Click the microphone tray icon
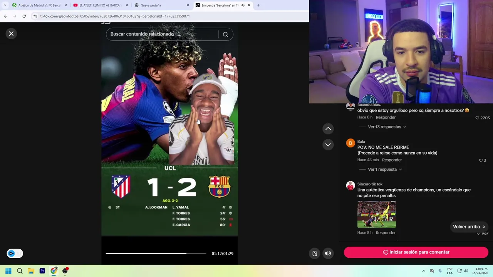 pyautogui.click(x=440, y=271)
